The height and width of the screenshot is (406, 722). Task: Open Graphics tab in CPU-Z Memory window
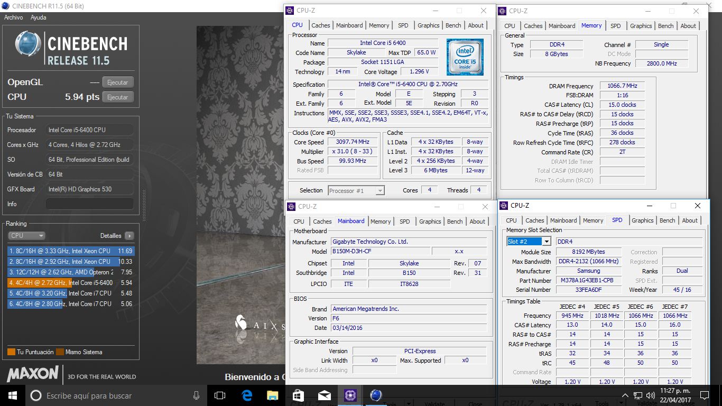[641, 26]
